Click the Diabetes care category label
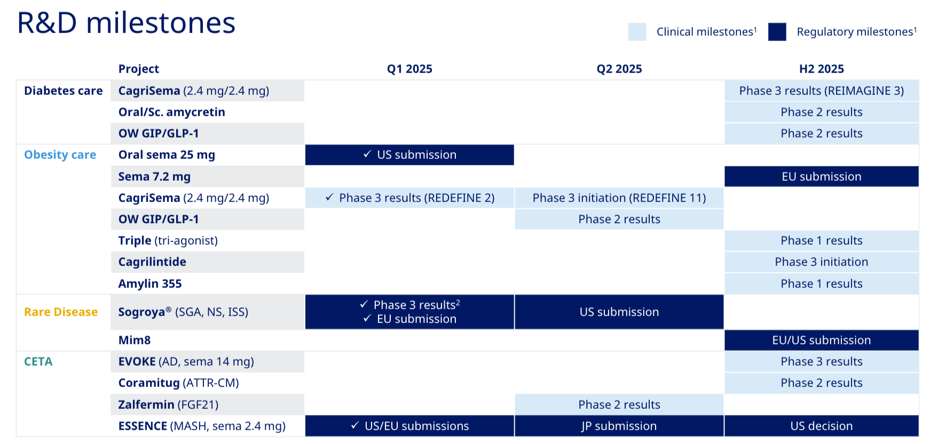The image size is (930, 444). [63, 91]
